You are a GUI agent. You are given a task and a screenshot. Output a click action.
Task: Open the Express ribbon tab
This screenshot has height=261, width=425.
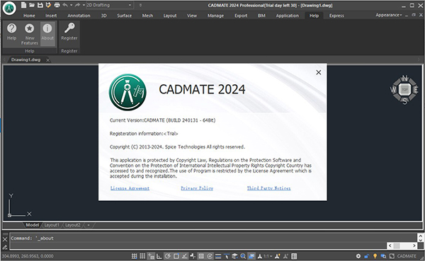pyautogui.click(x=336, y=16)
